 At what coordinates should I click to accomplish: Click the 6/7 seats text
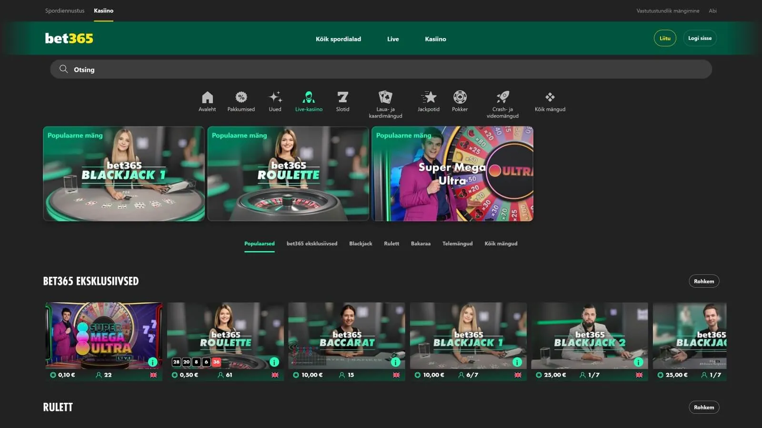coord(472,375)
